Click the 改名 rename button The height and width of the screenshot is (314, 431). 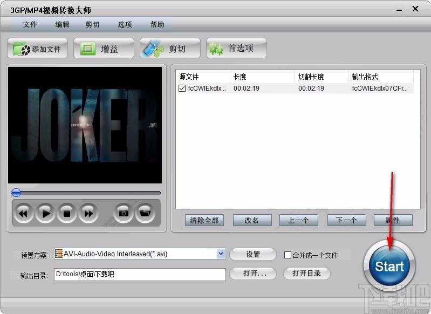(252, 220)
